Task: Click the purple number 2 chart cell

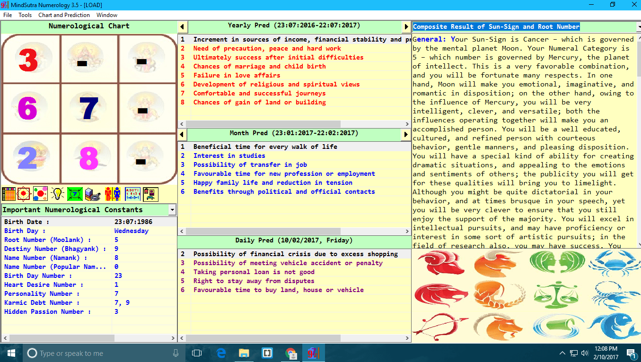Action: [x=30, y=157]
